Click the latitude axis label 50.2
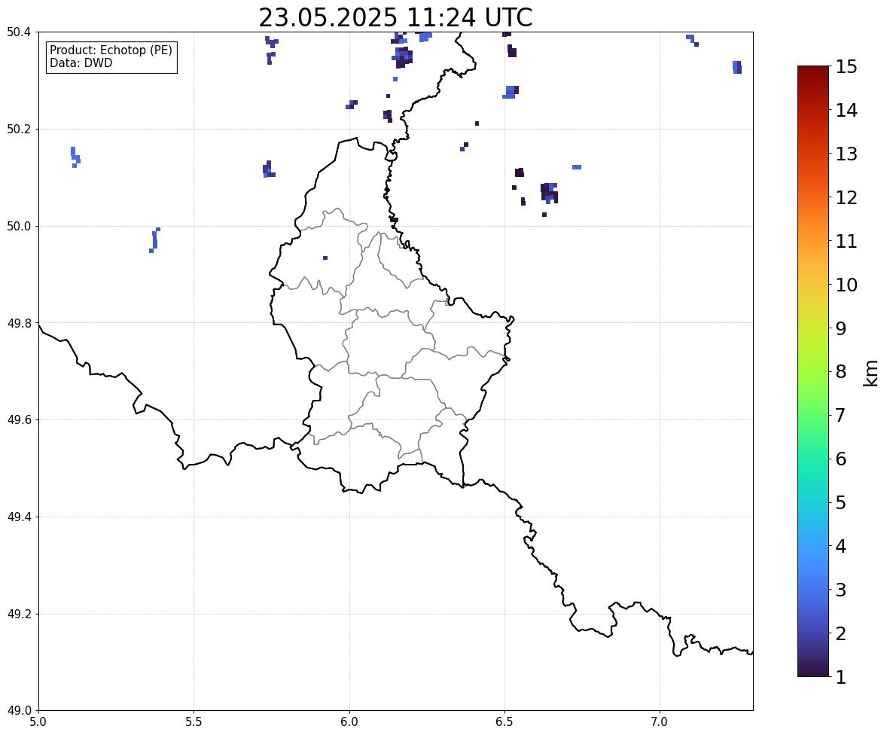887x735 pixels. [19, 129]
